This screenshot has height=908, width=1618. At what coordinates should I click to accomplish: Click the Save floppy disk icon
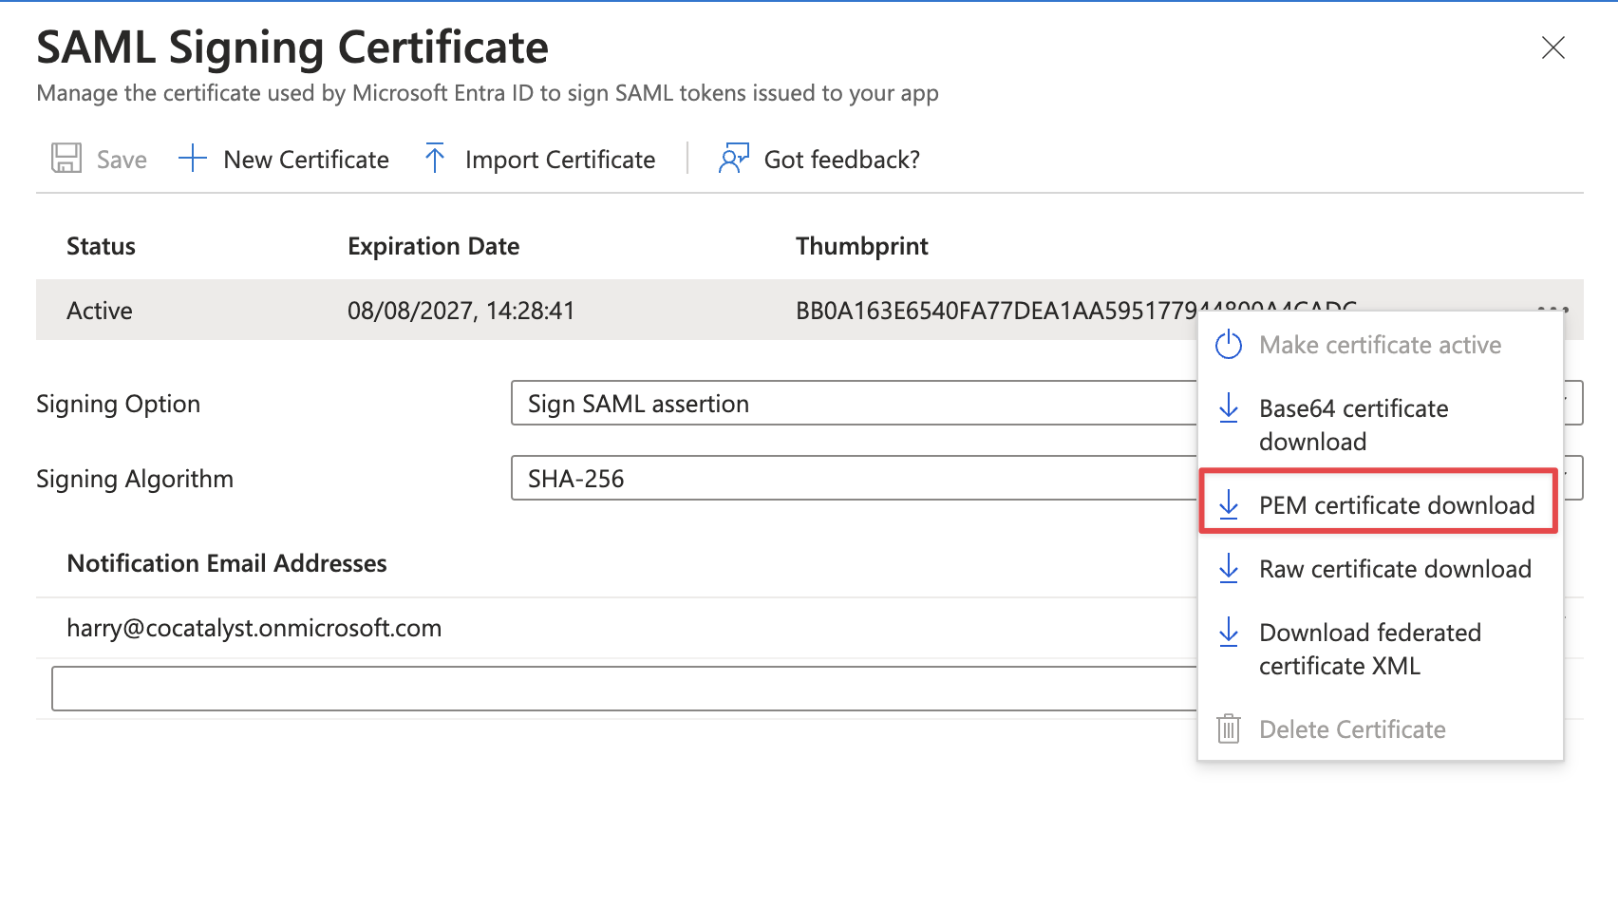point(66,159)
